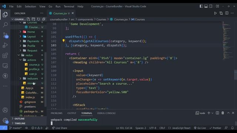Click the minimap code overview

pos(227,41)
